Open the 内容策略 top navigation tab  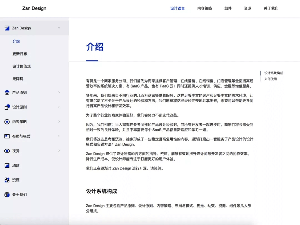coord(204,8)
